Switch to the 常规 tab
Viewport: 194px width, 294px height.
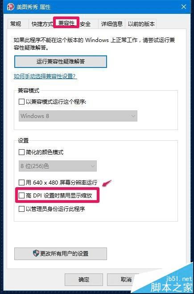coord(16,24)
